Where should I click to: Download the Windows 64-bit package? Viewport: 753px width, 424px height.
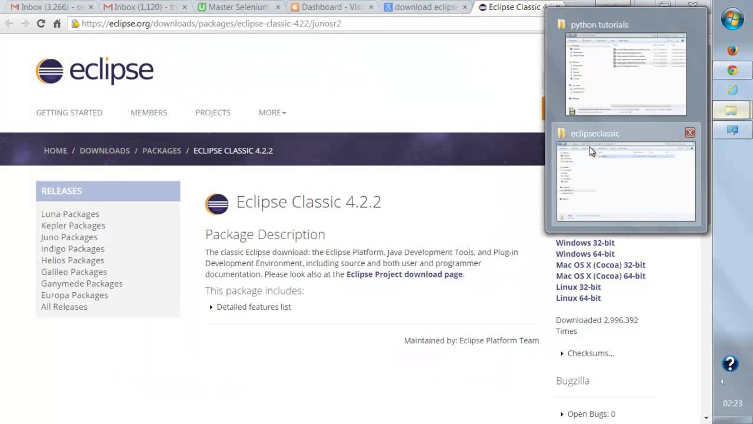pyautogui.click(x=585, y=254)
